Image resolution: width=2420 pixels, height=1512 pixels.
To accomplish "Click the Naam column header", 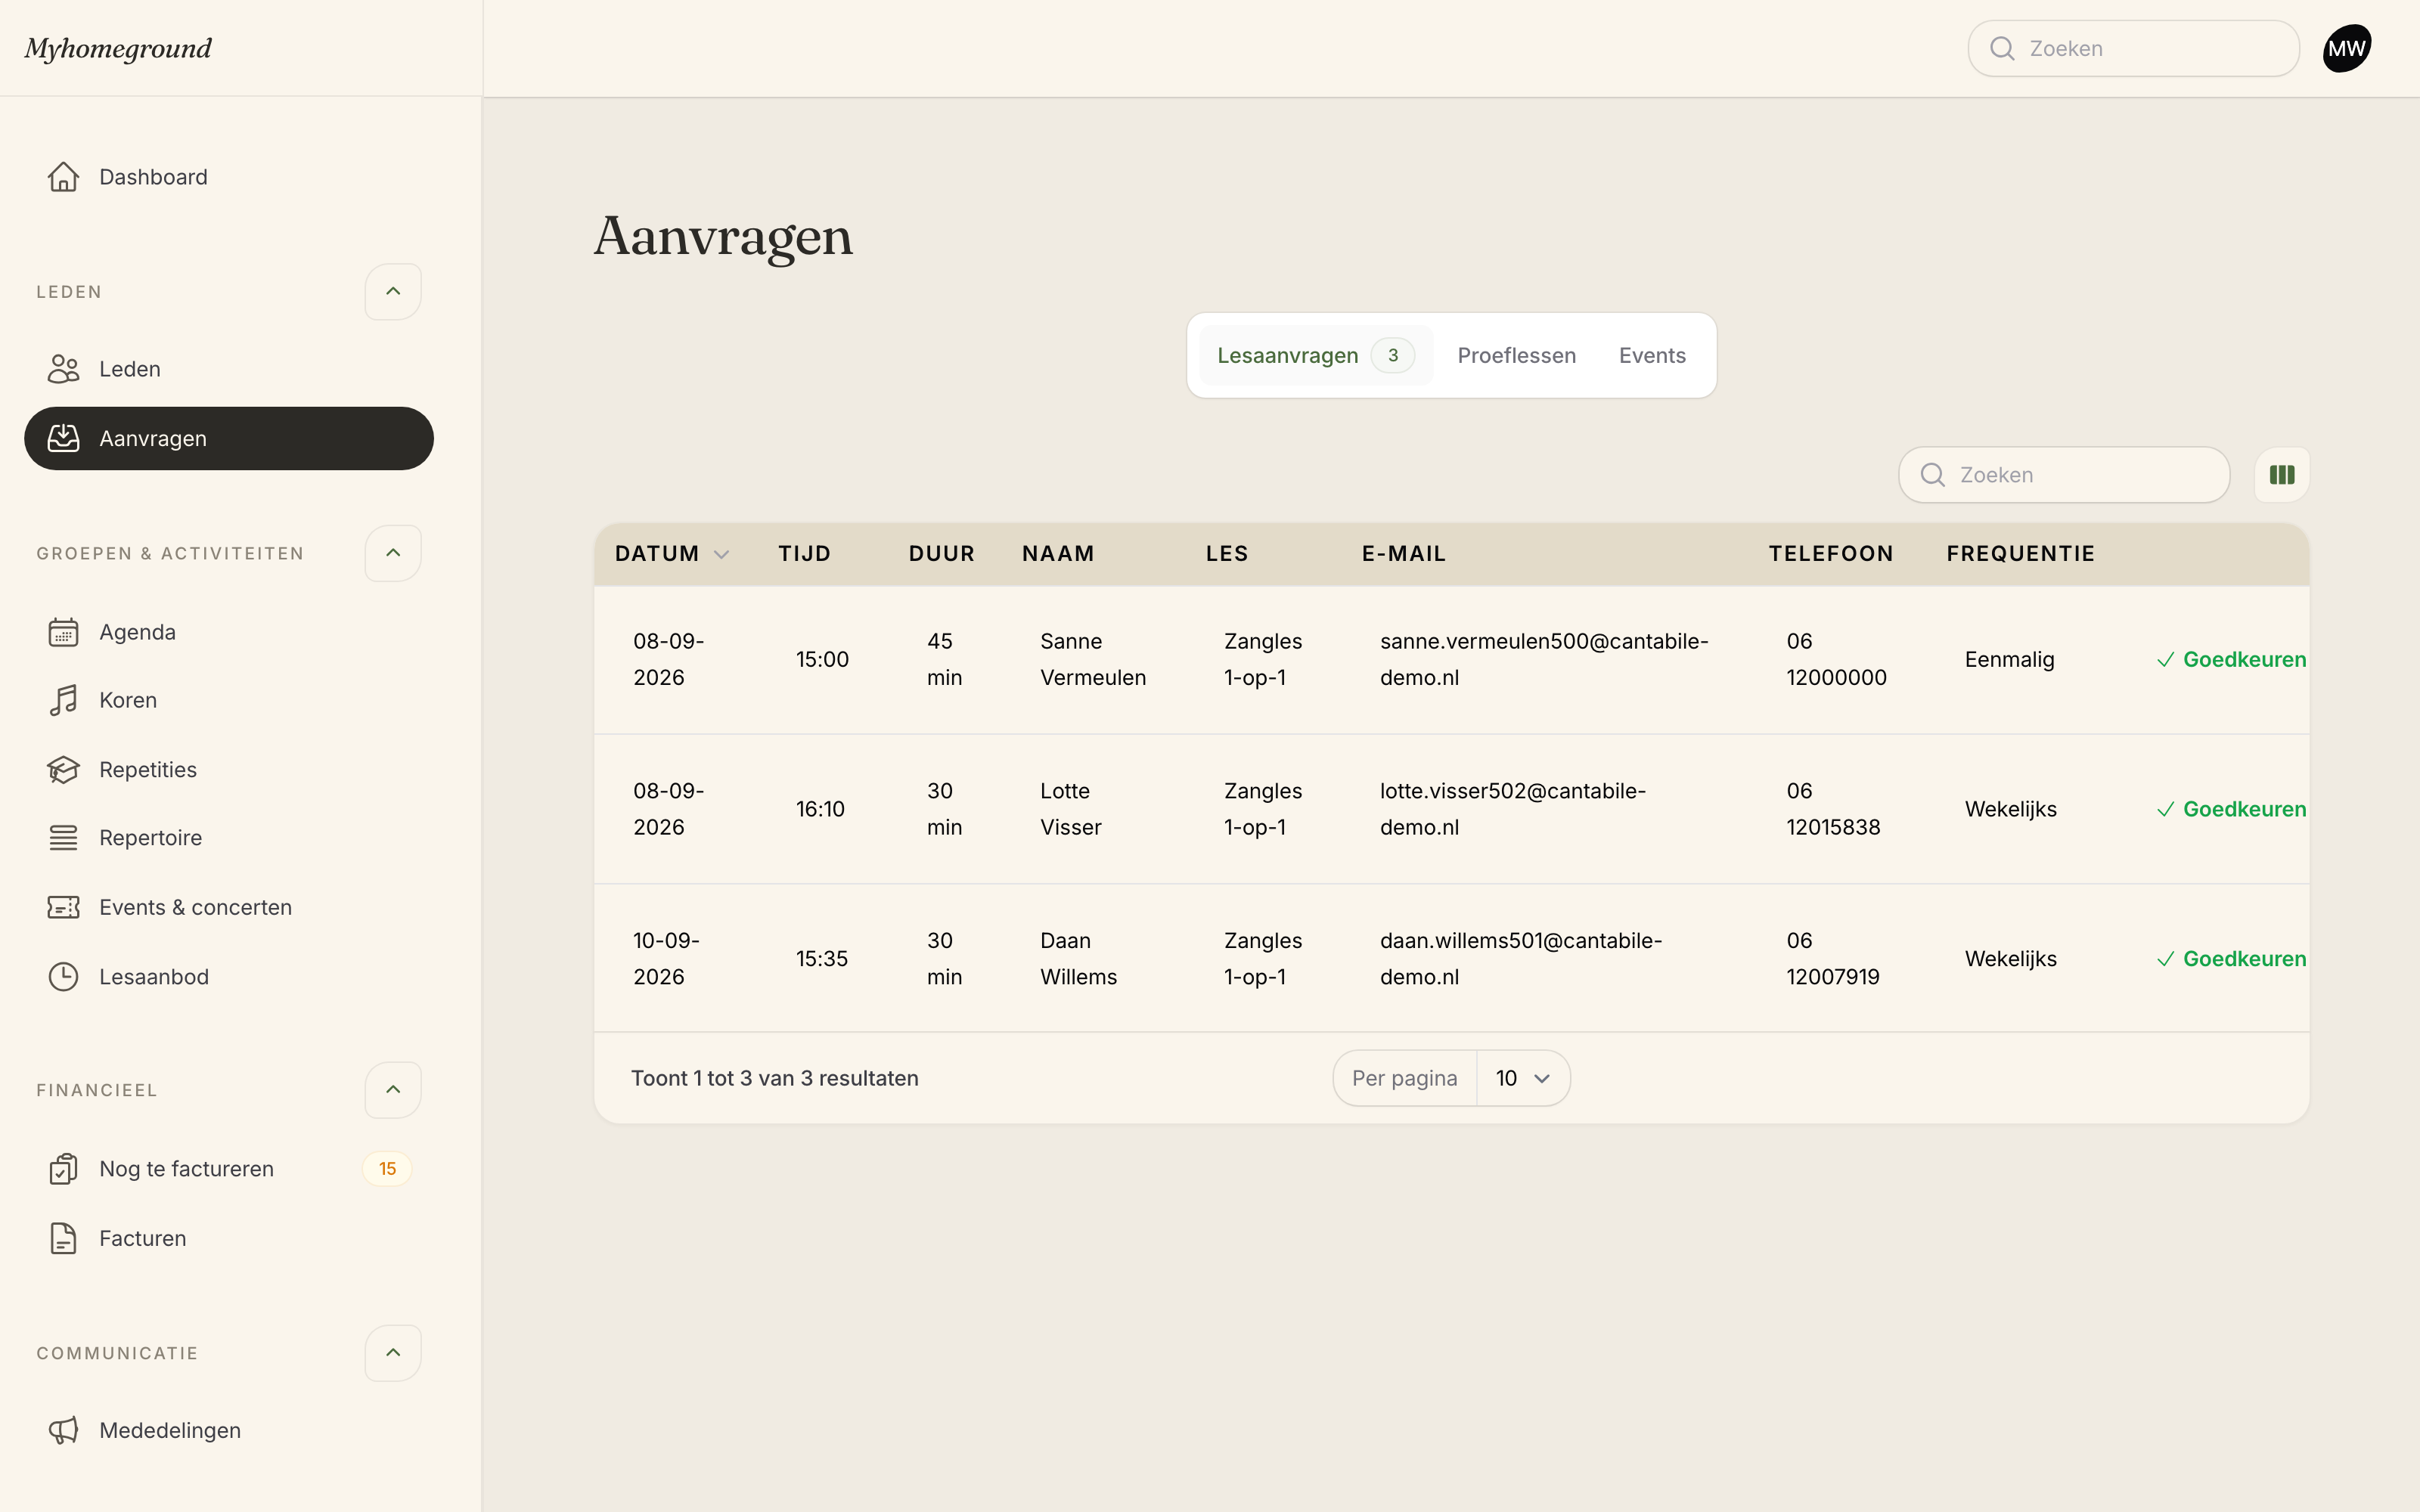I will tap(1058, 554).
